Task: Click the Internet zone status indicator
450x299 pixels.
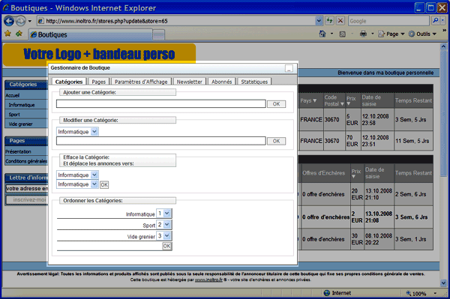Action: tap(337, 293)
